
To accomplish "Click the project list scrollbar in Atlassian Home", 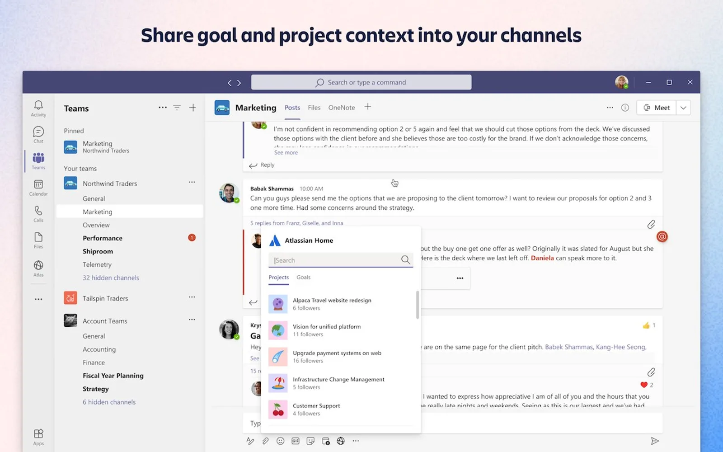I will [x=418, y=305].
